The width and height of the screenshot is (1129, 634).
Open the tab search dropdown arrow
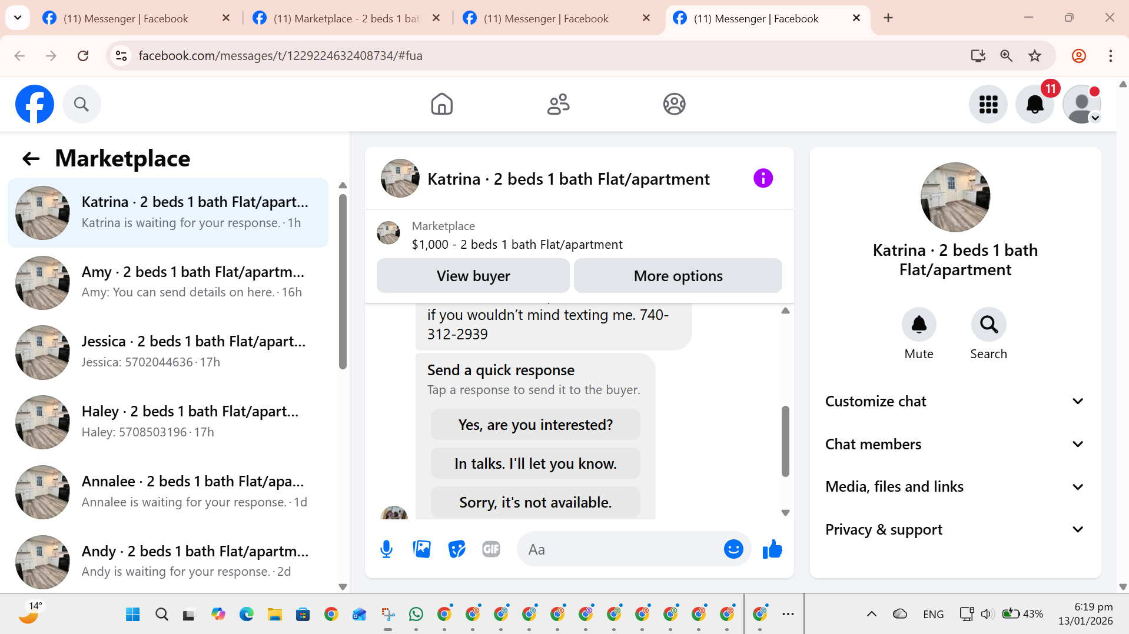(18, 18)
